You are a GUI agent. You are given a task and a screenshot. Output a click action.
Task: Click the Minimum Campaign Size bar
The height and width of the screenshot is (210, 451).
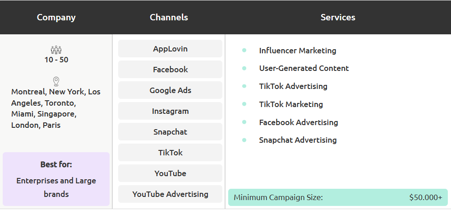coord(338,197)
